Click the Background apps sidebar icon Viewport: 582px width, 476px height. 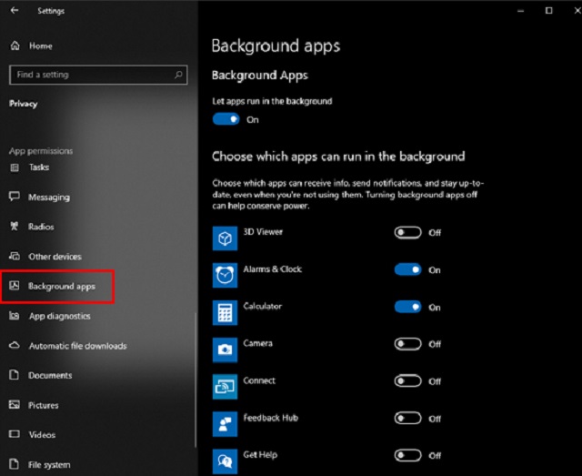15,286
